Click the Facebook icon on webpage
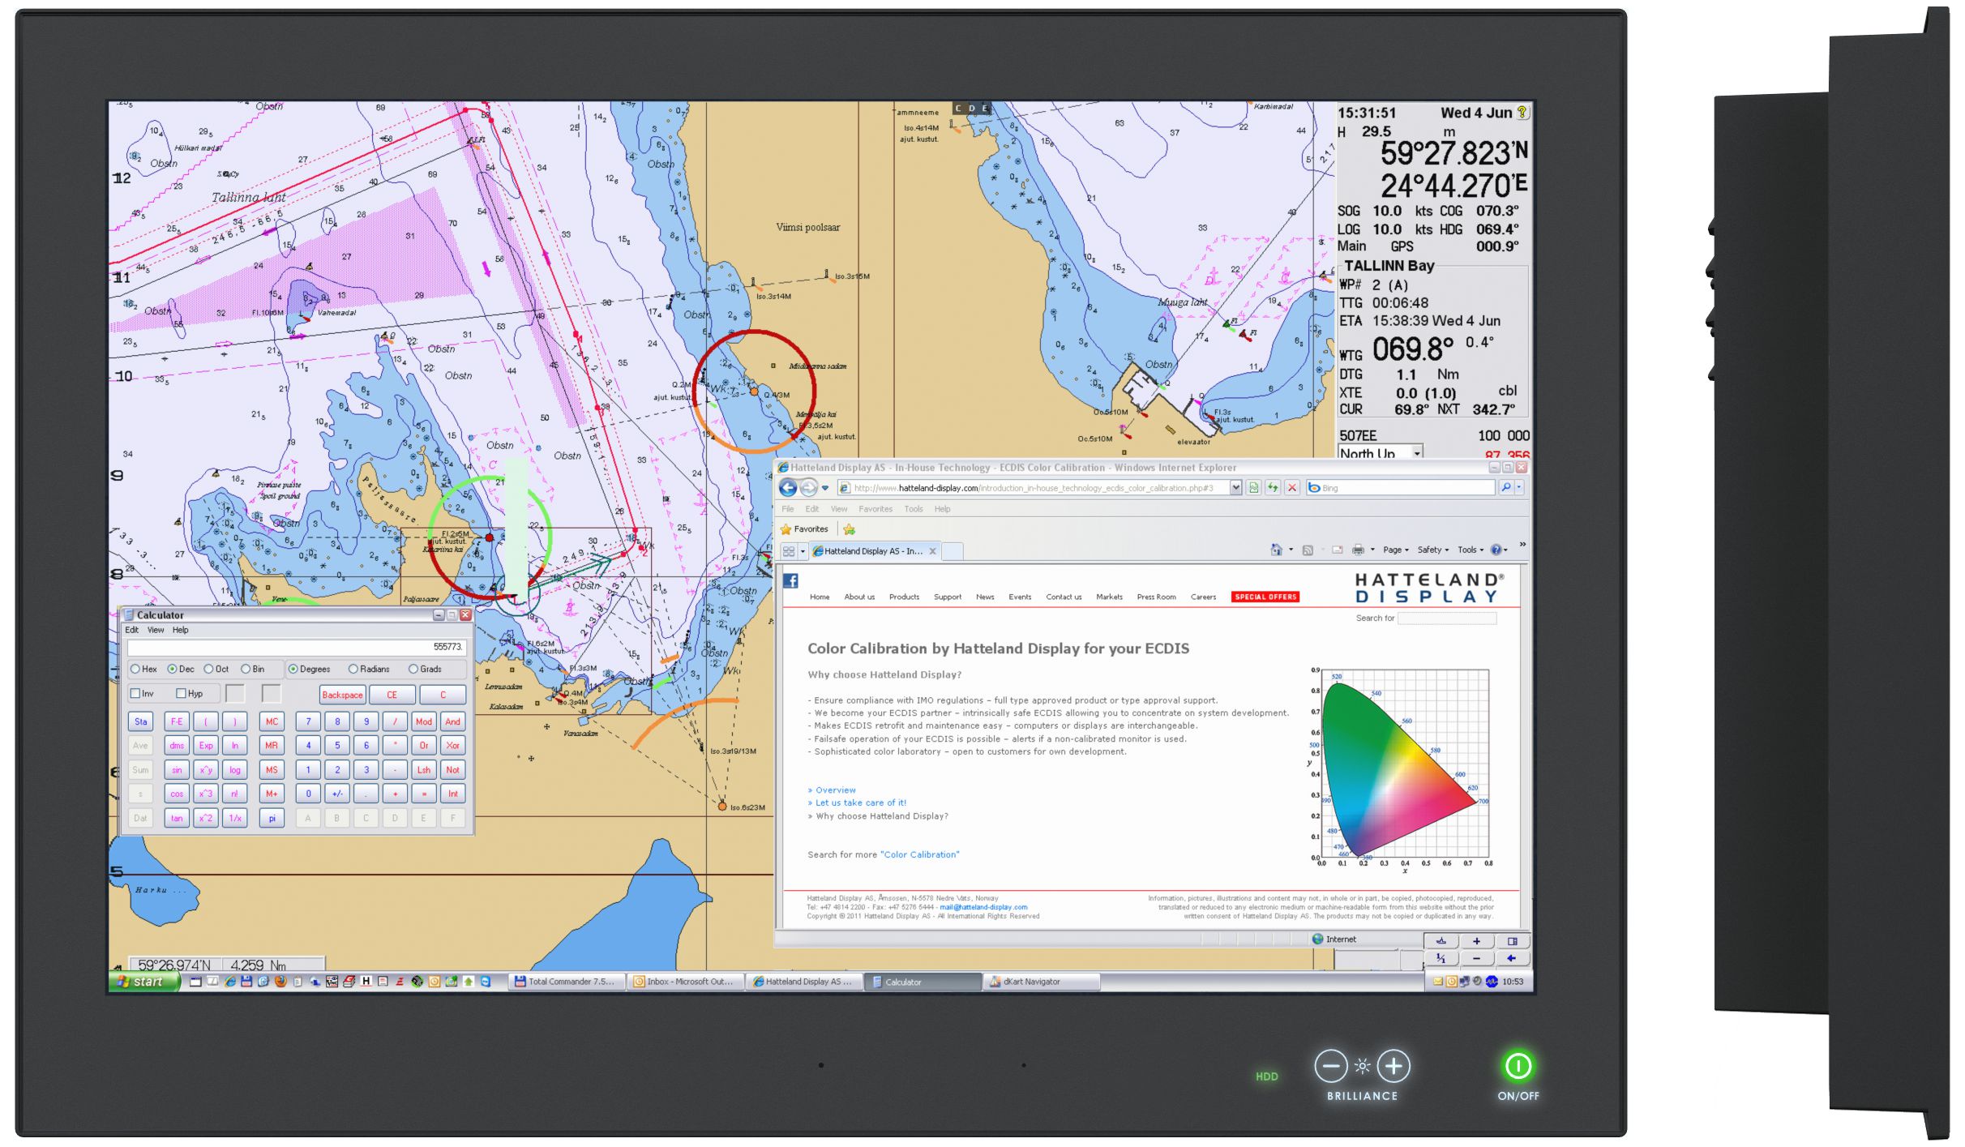The width and height of the screenshot is (1965, 1147). (x=791, y=580)
